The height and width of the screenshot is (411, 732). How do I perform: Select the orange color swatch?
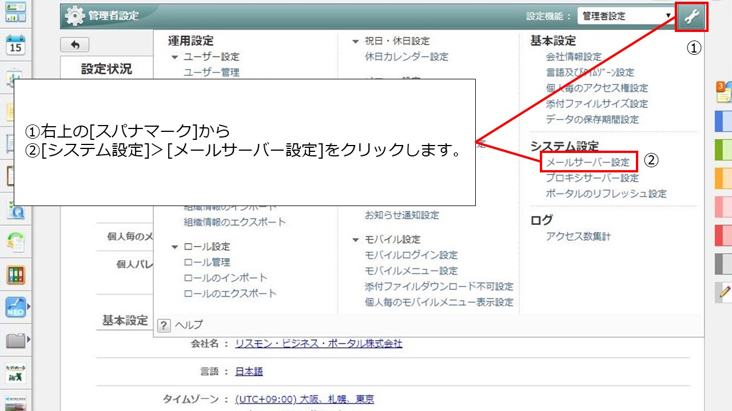click(x=724, y=178)
